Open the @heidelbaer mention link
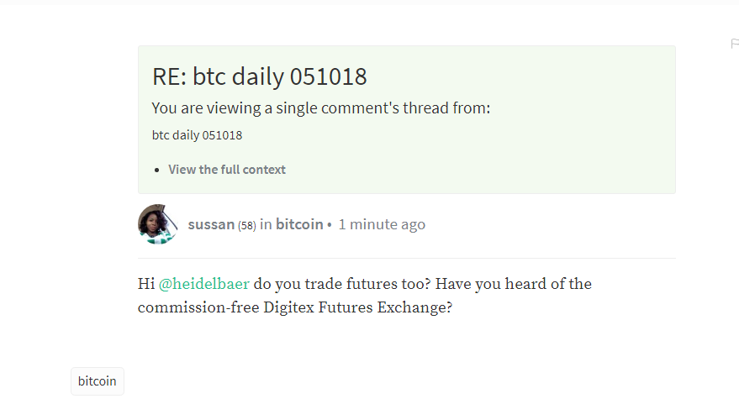This screenshot has height=404, width=739. click(204, 284)
